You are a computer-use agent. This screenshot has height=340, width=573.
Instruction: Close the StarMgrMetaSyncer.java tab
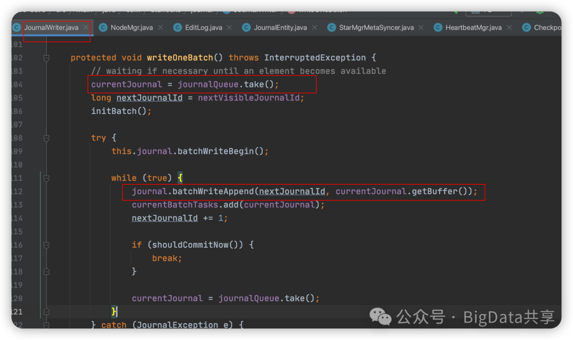tap(421, 28)
